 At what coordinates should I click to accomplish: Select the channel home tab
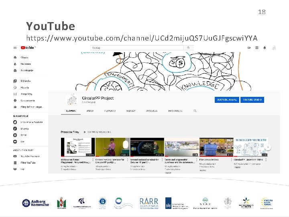(71, 111)
